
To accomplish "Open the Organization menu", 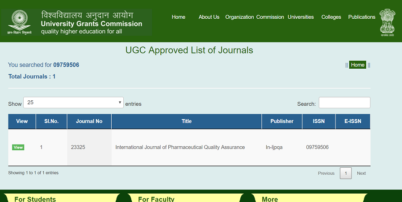I will [x=239, y=17].
